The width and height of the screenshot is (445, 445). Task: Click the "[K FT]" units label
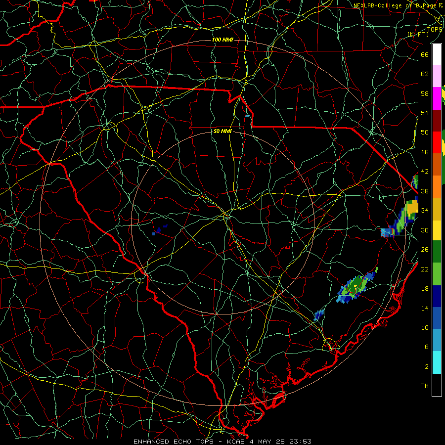click(418, 34)
